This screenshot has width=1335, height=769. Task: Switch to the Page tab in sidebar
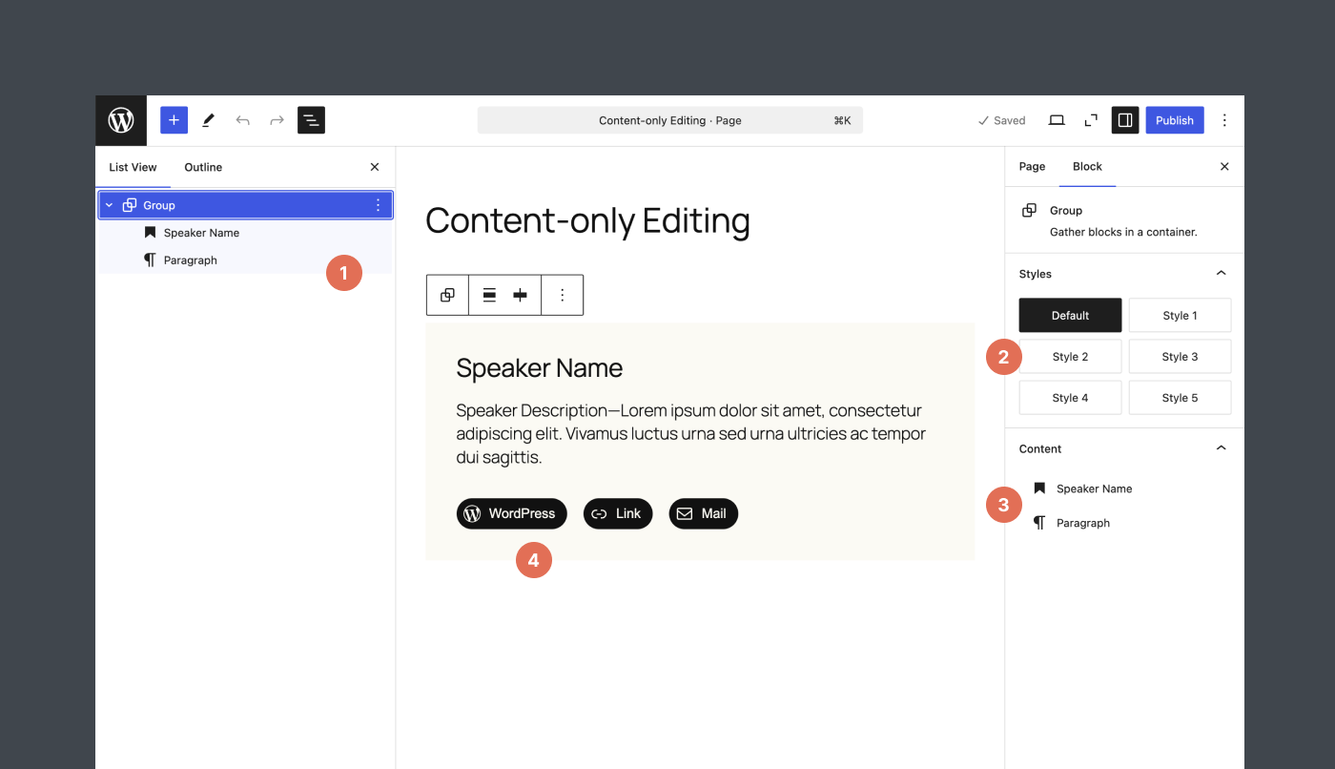1032,167
